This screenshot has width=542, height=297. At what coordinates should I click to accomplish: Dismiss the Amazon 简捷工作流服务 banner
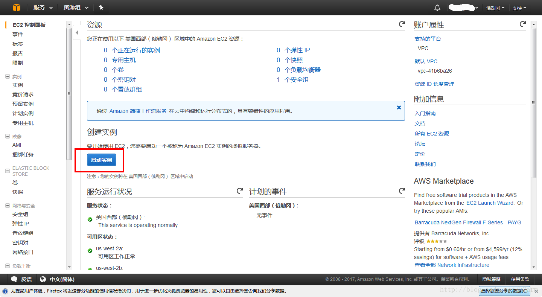(x=399, y=107)
